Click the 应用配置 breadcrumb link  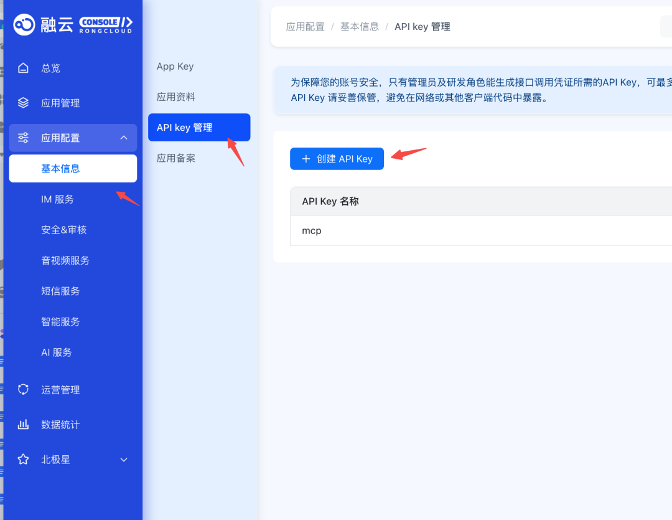click(x=305, y=27)
